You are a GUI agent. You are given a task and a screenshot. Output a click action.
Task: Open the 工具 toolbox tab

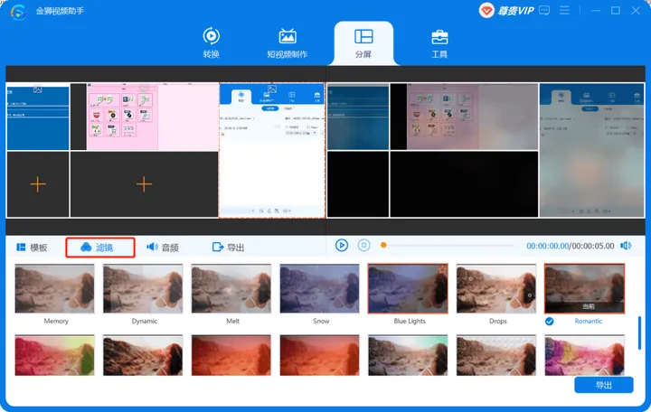439,43
